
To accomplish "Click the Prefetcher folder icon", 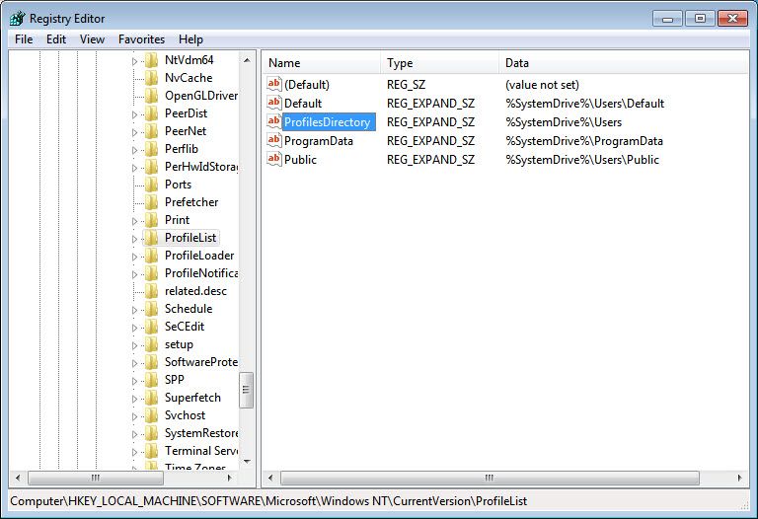I will click(x=151, y=202).
